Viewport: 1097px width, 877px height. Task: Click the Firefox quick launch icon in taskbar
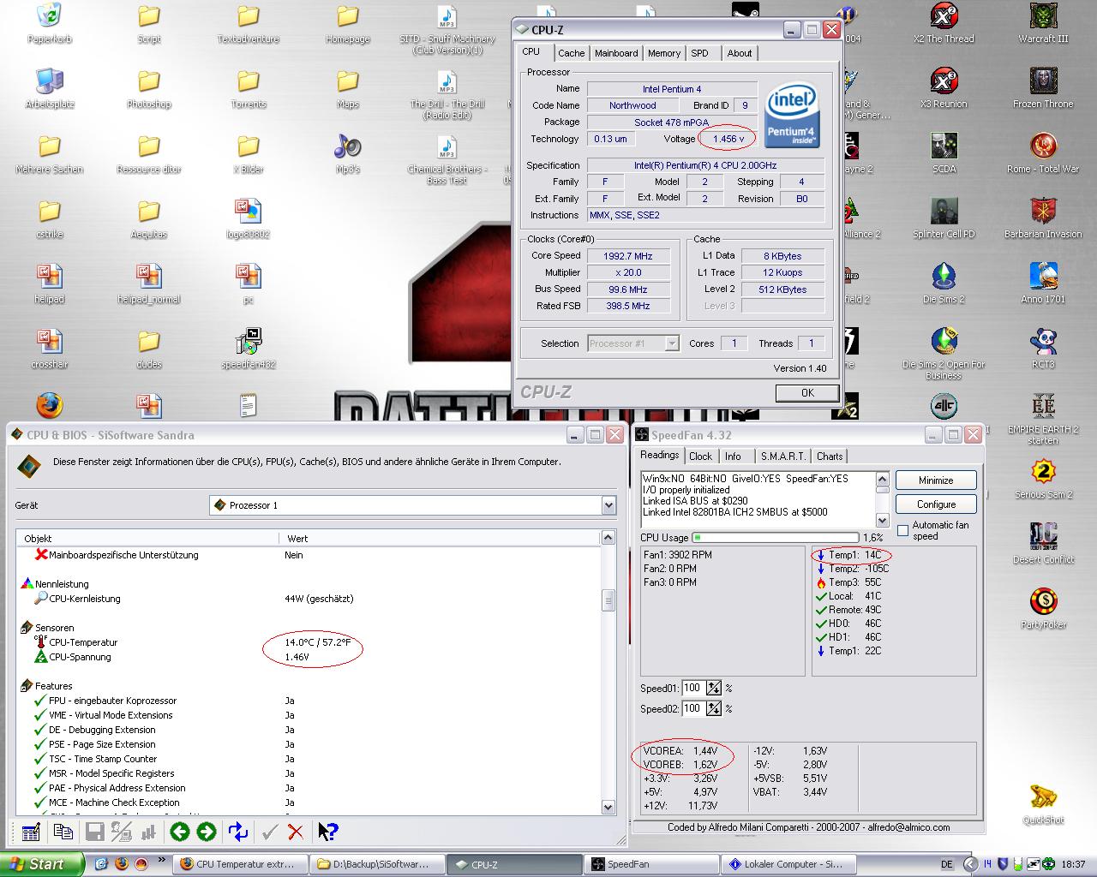[121, 864]
